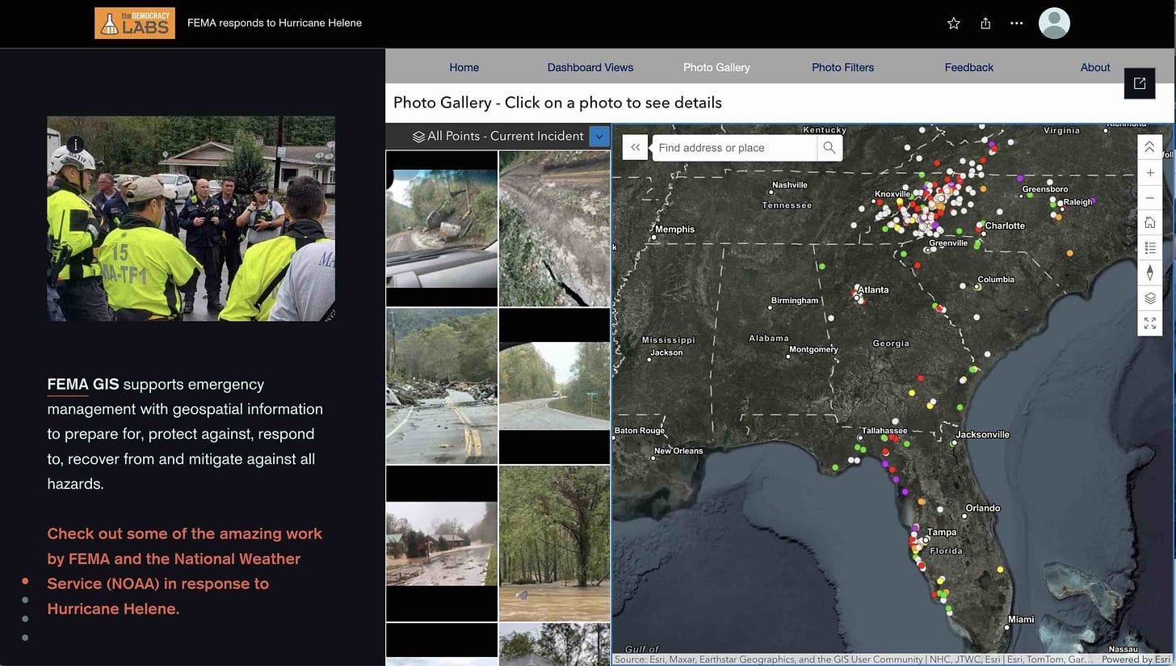This screenshot has width=1176, height=666.
Task: Follow the FEMA GIS link
Action: [82, 385]
